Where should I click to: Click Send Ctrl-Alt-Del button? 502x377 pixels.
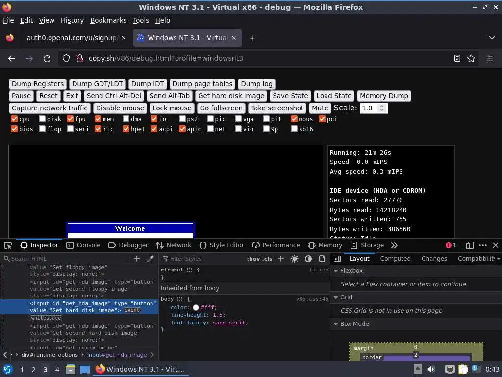[114, 96]
